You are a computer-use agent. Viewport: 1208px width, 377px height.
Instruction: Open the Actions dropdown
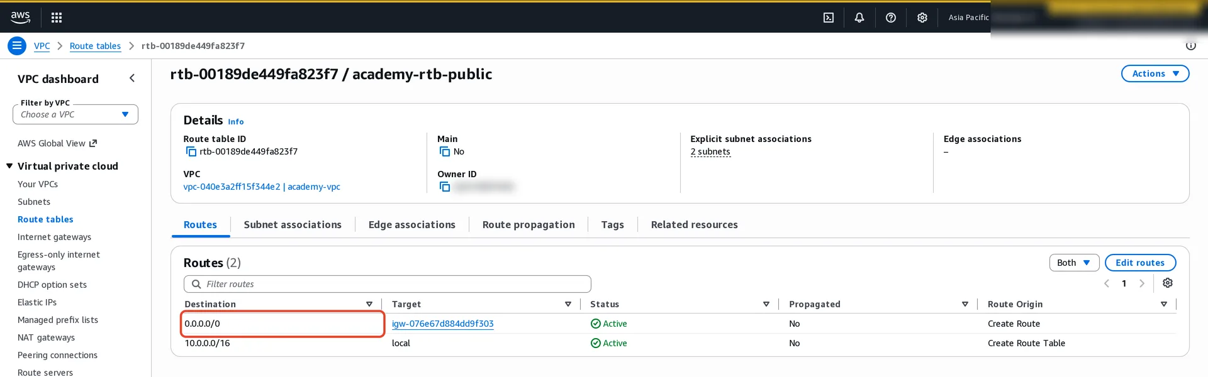[x=1155, y=74]
